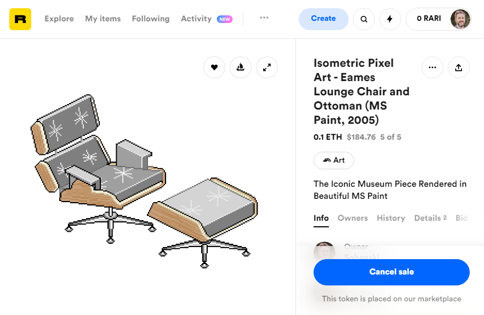The image size is (484, 315).
Task: Select the Info tab
Action: (321, 218)
